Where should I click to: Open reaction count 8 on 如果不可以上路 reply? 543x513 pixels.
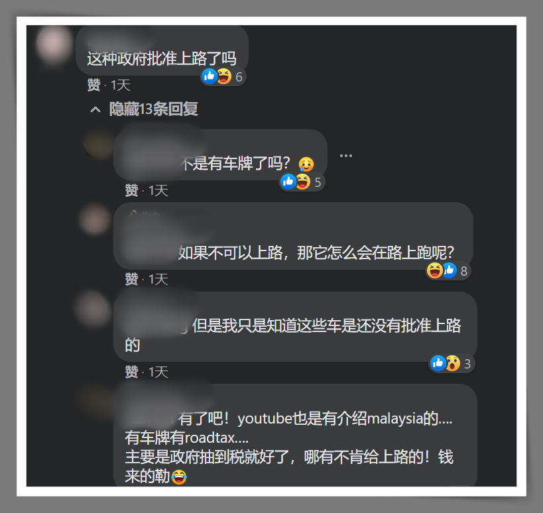[464, 271]
